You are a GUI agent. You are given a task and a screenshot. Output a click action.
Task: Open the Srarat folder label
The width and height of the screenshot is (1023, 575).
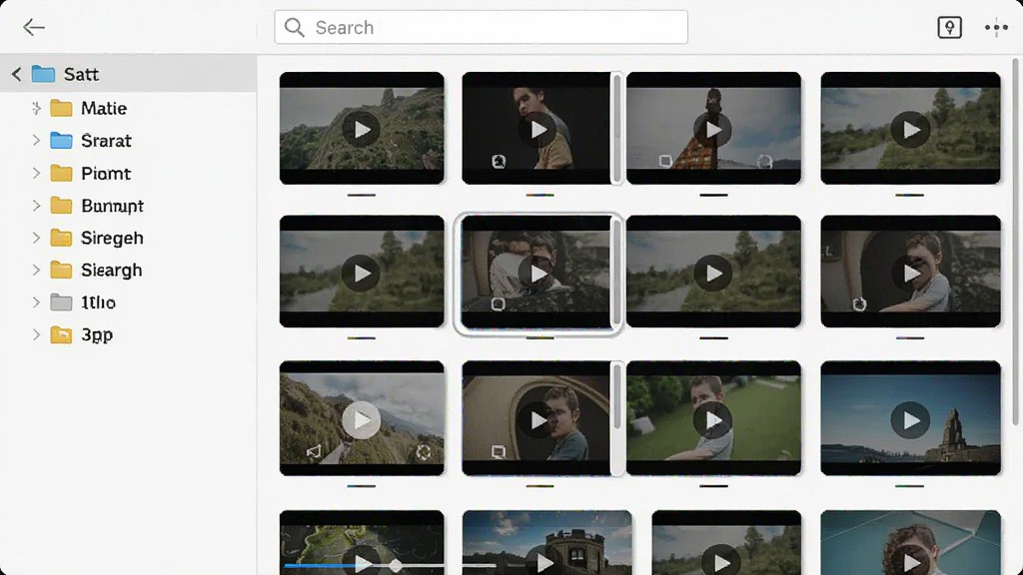106,140
